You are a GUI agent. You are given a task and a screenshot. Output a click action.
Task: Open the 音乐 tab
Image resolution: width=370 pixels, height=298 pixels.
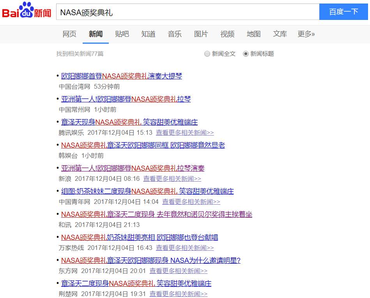175,34
